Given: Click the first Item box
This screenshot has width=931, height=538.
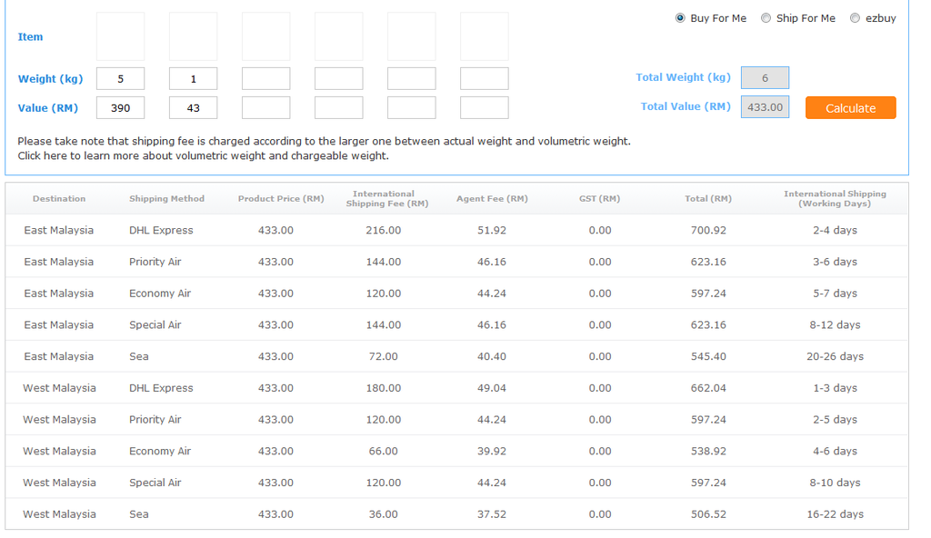Looking at the screenshot, I should 120,36.
